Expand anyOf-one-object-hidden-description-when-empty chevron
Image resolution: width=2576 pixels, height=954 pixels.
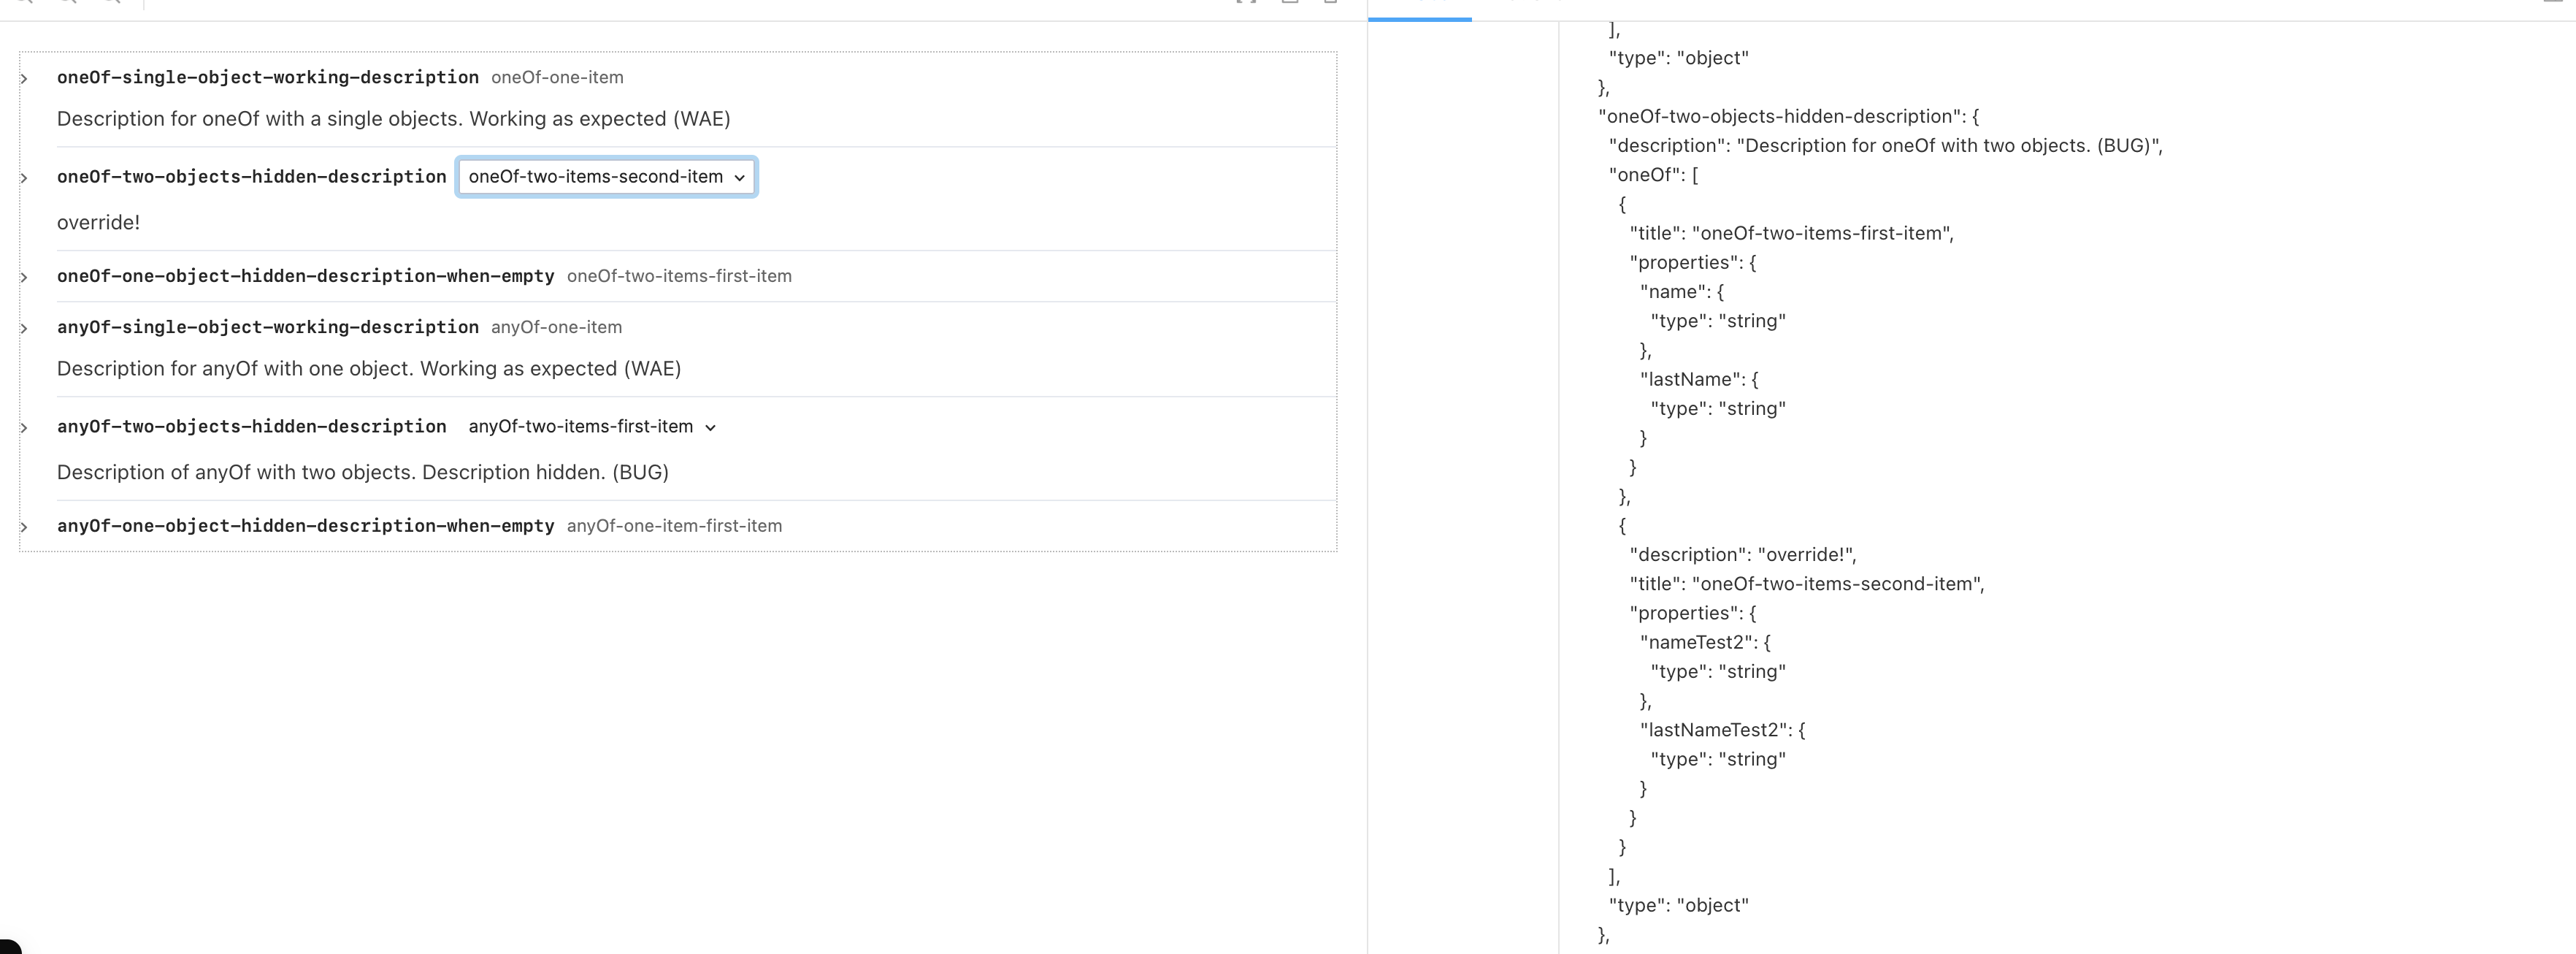click(24, 527)
